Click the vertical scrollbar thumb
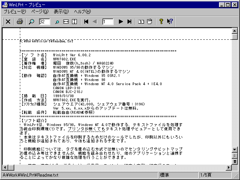The width and height of the screenshot is (240, 180). tap(235, 37)
